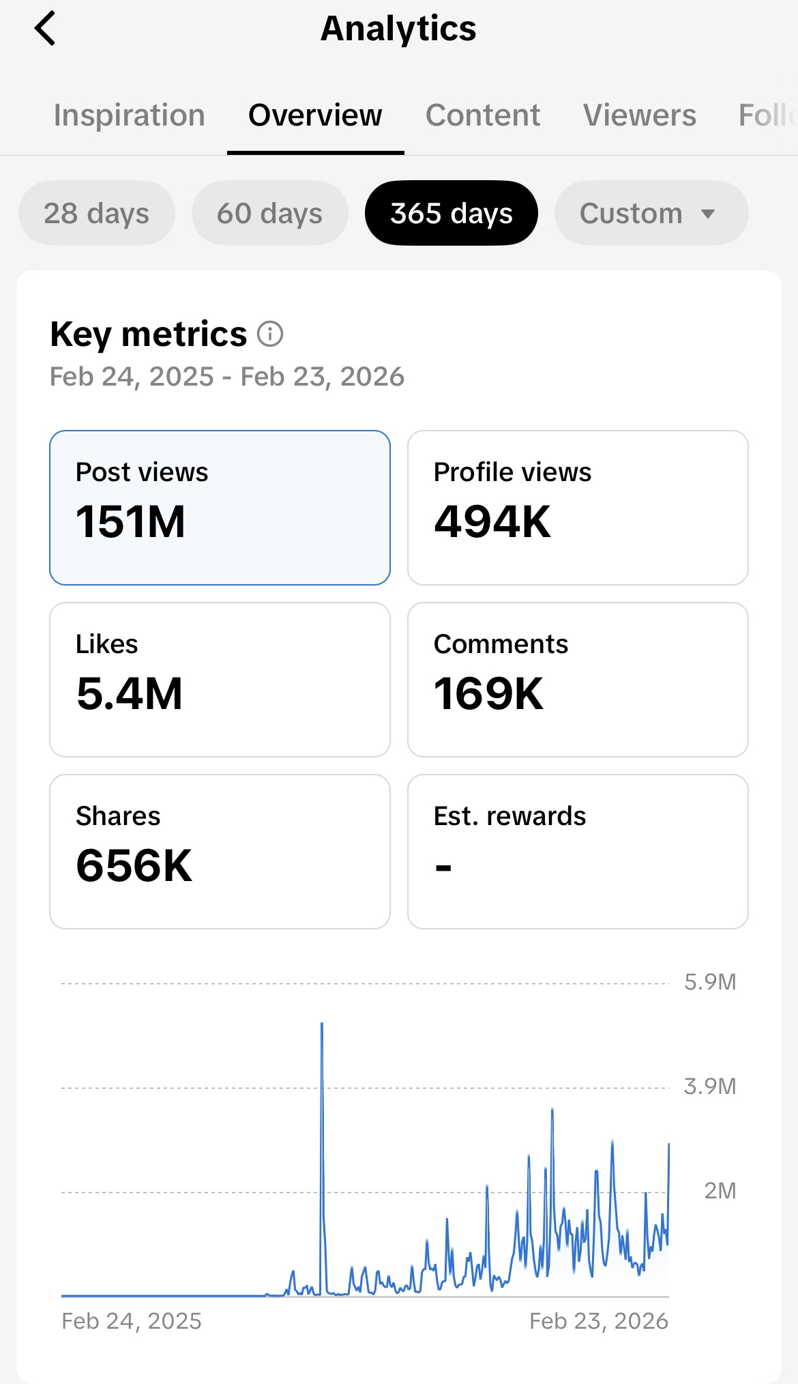Show Profile views metric chart
Viewport: 798px width, 1384px height.
(x=578, y=508)
